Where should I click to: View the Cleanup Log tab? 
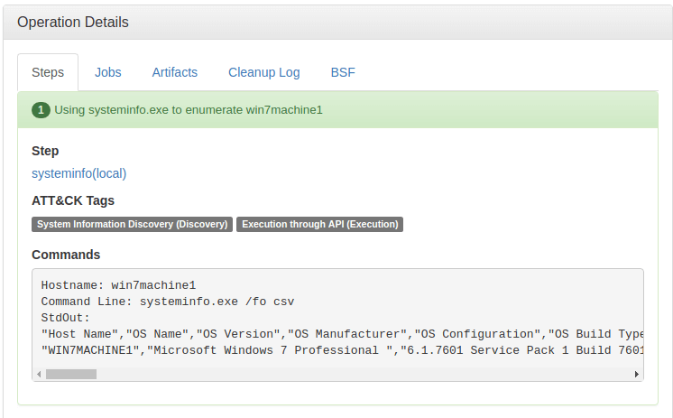(264, 72)
